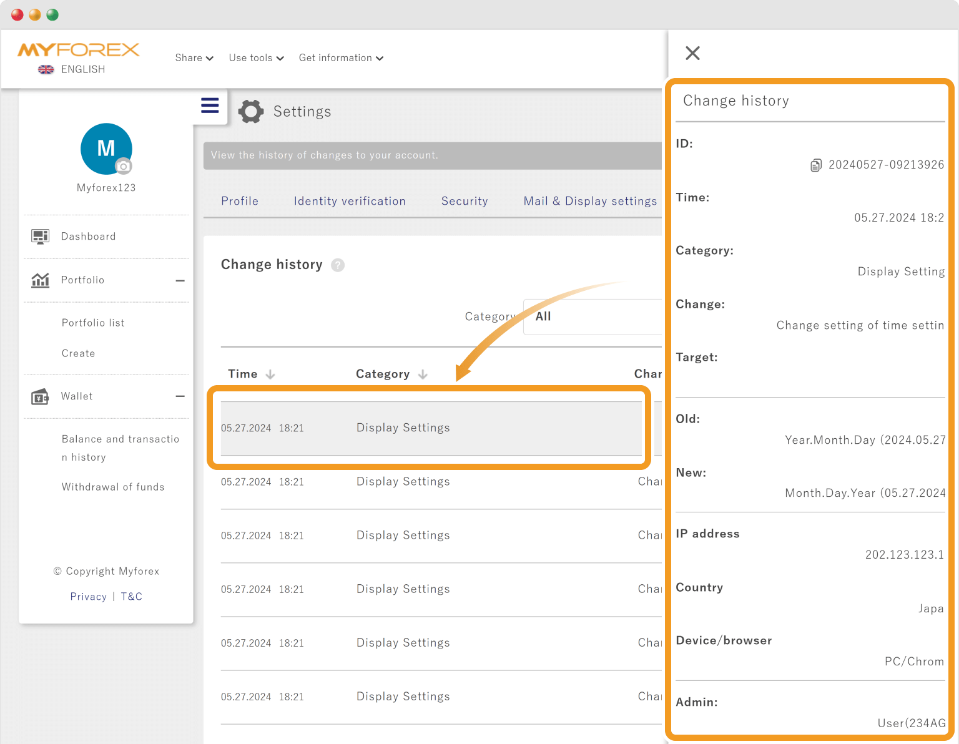Select the second Display Settings history row
Screen dimensions: 959x744
pos(441,482)
